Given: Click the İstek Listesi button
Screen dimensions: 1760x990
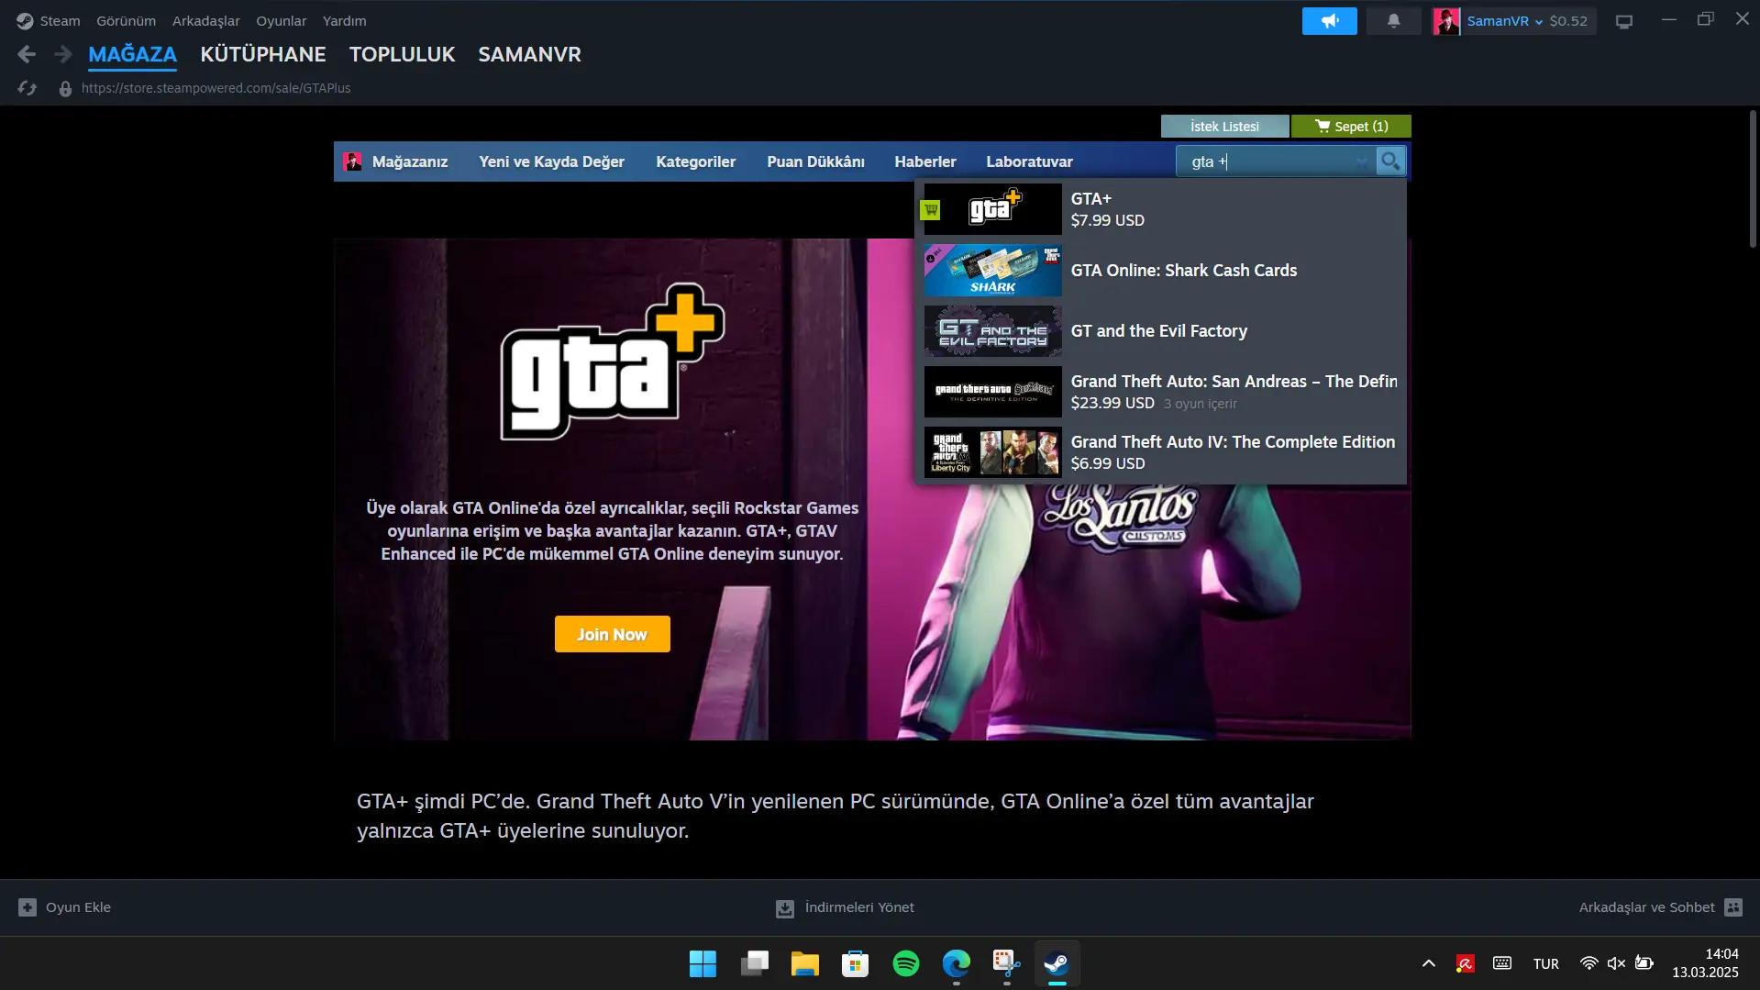Looking at the screenshot, I should point(1225,127).
